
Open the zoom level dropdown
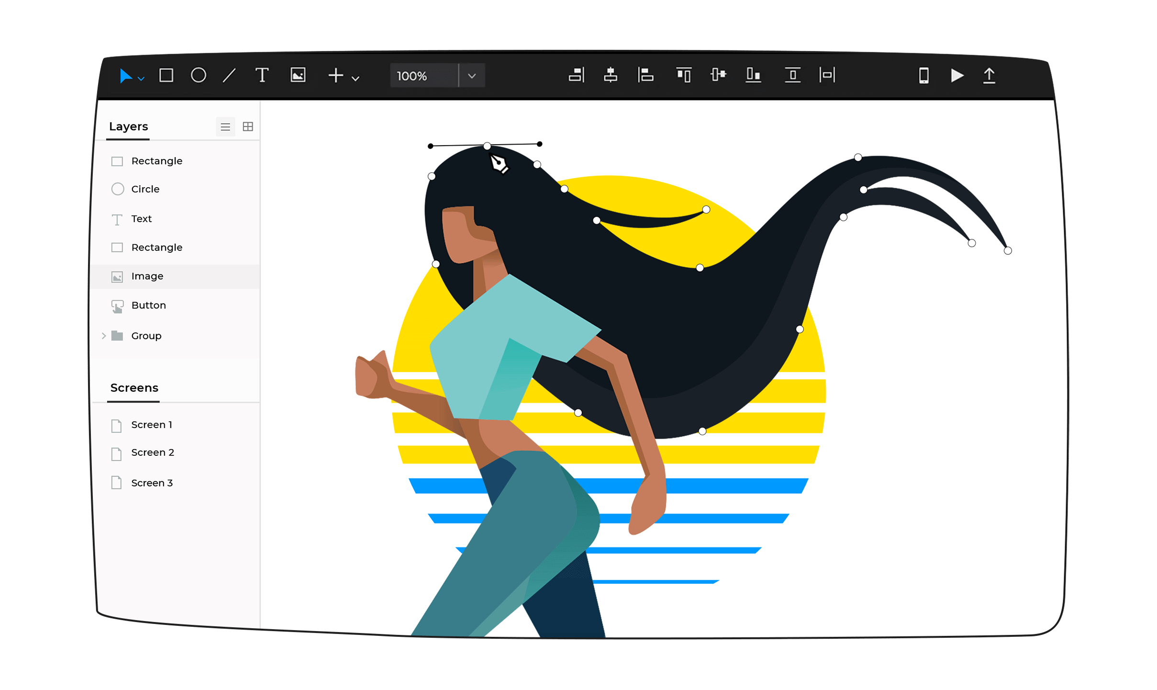474,76
